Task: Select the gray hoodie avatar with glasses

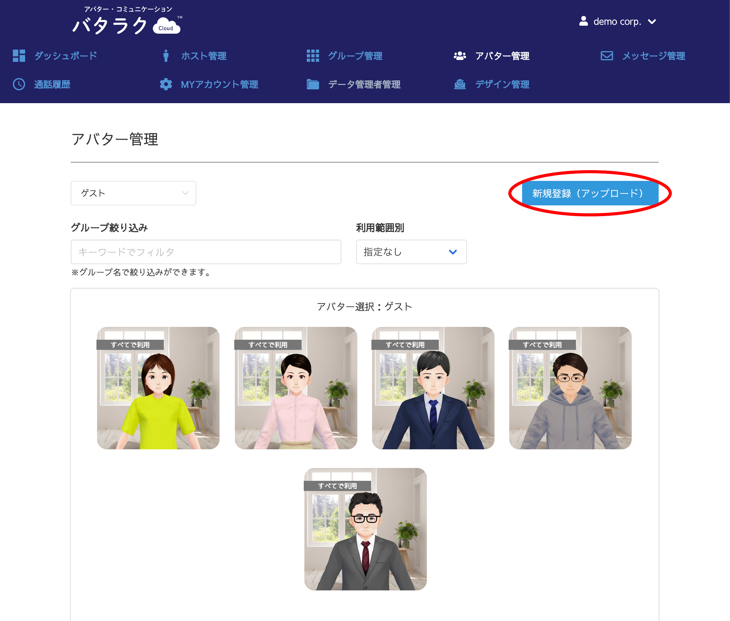Action: [570, 388]
